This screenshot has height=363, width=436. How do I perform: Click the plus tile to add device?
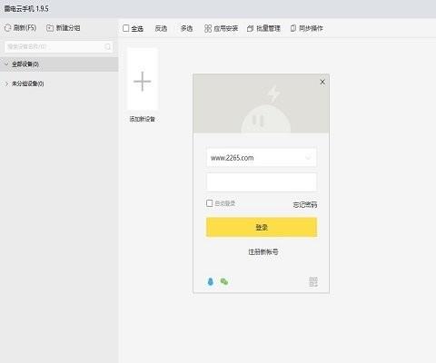[x=143, y=80]
